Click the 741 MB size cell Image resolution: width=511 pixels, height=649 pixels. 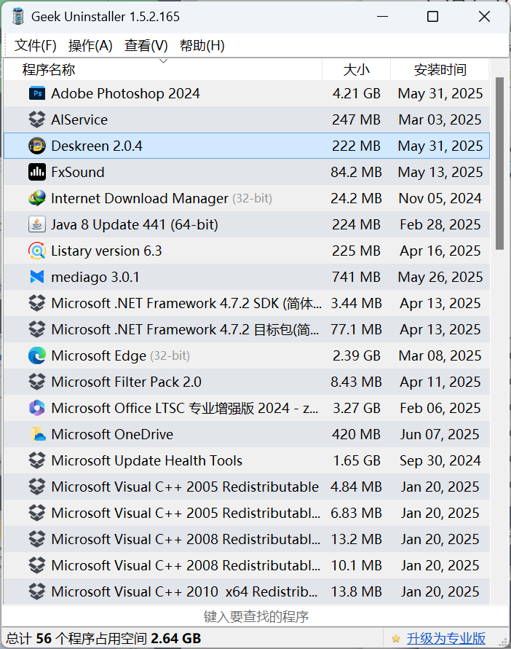(x=356, y=277)
